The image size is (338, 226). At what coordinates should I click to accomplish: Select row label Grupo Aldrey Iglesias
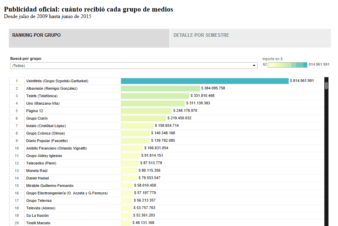[44, 156]
